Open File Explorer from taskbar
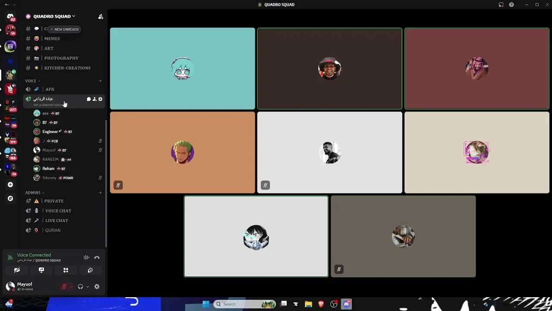The height and width of the screenshot is (311, 552). 308,304
